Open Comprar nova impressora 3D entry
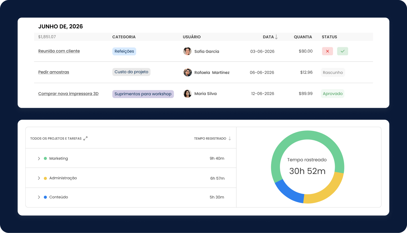This screenshot has height=233, width=407. (x=68, y=94)
